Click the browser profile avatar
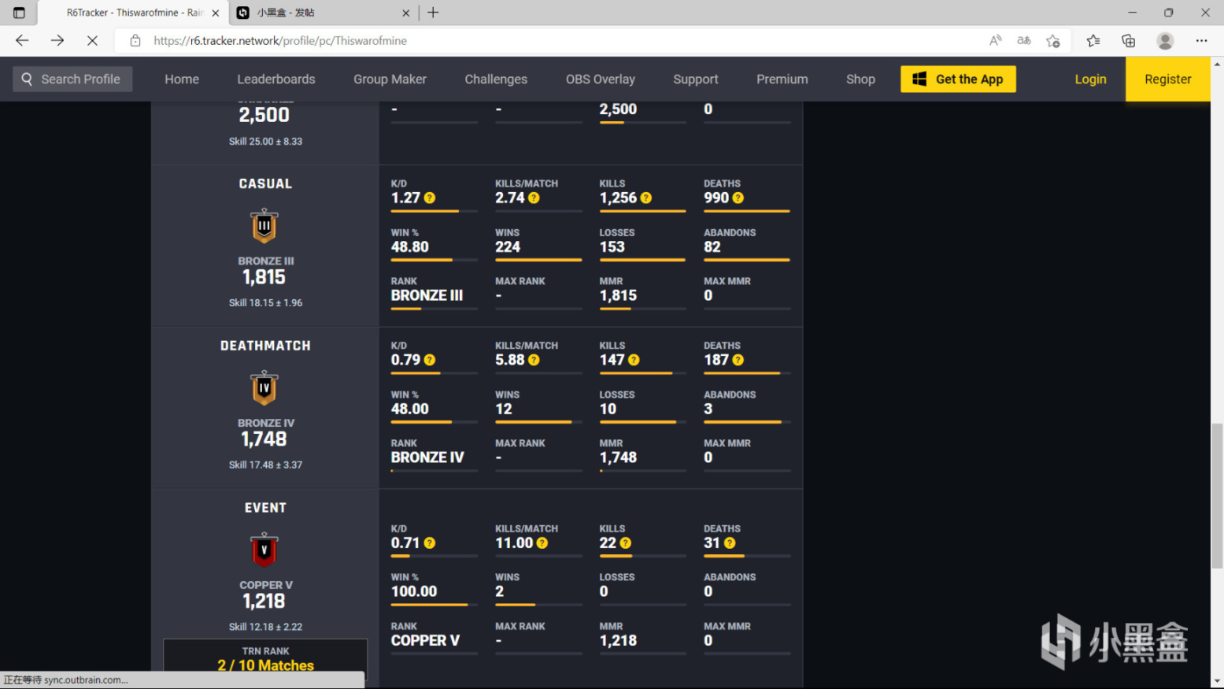 pyautogui.click(x=1165, y=40)
